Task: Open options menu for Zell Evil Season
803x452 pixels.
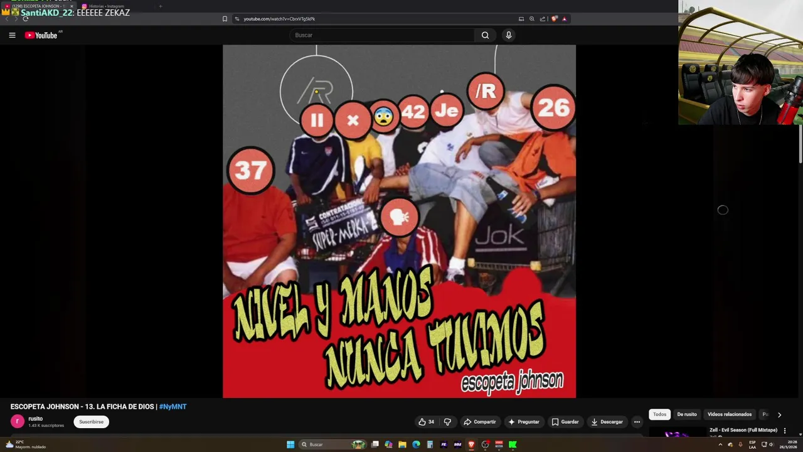Action: click(784, 431)
